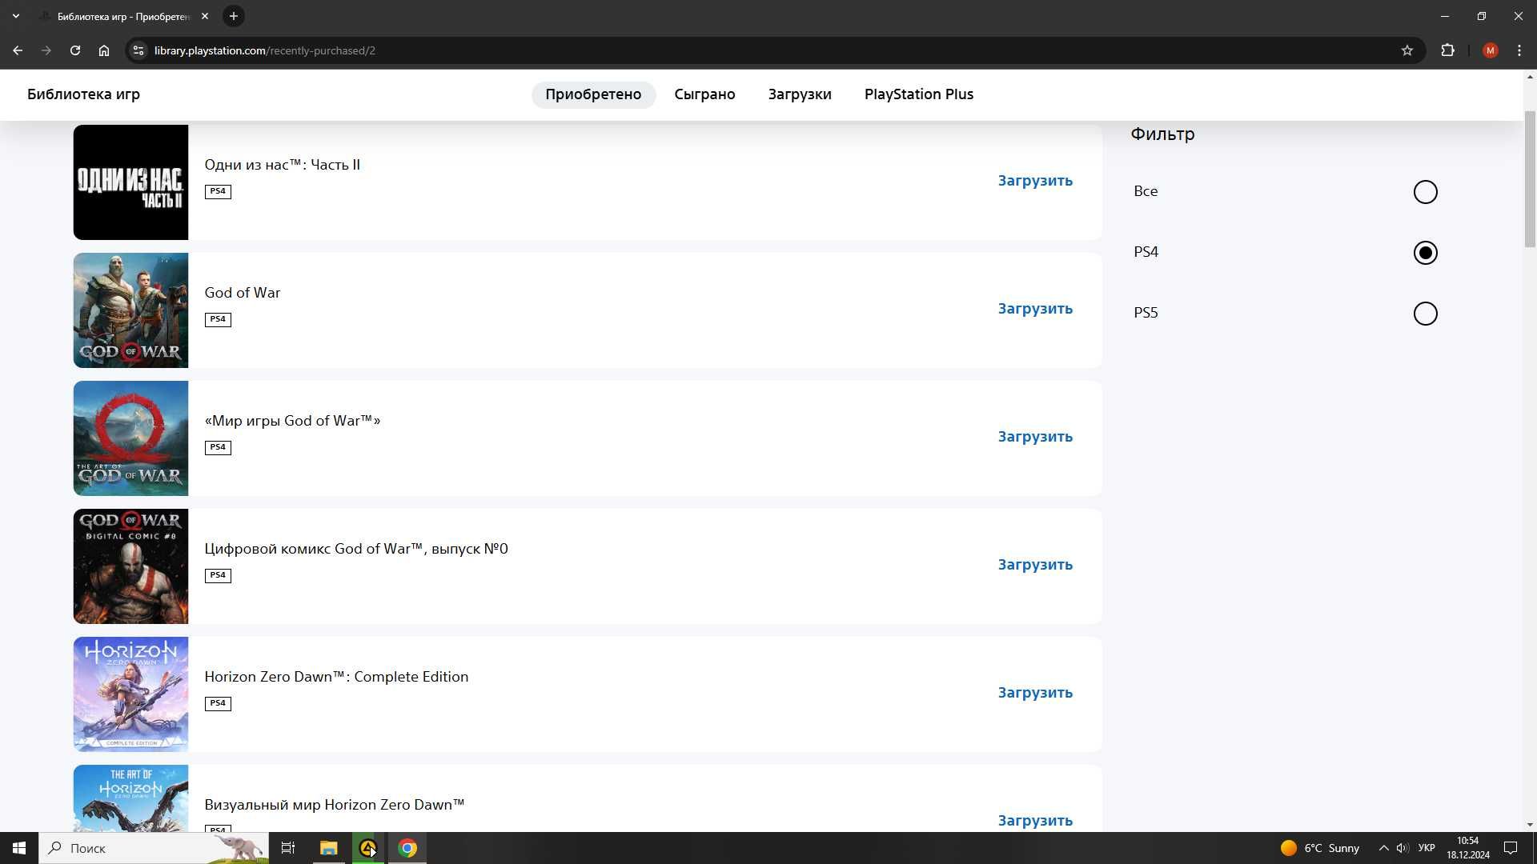
Task: Open Windows Start menu
Action: click(19, 848)
